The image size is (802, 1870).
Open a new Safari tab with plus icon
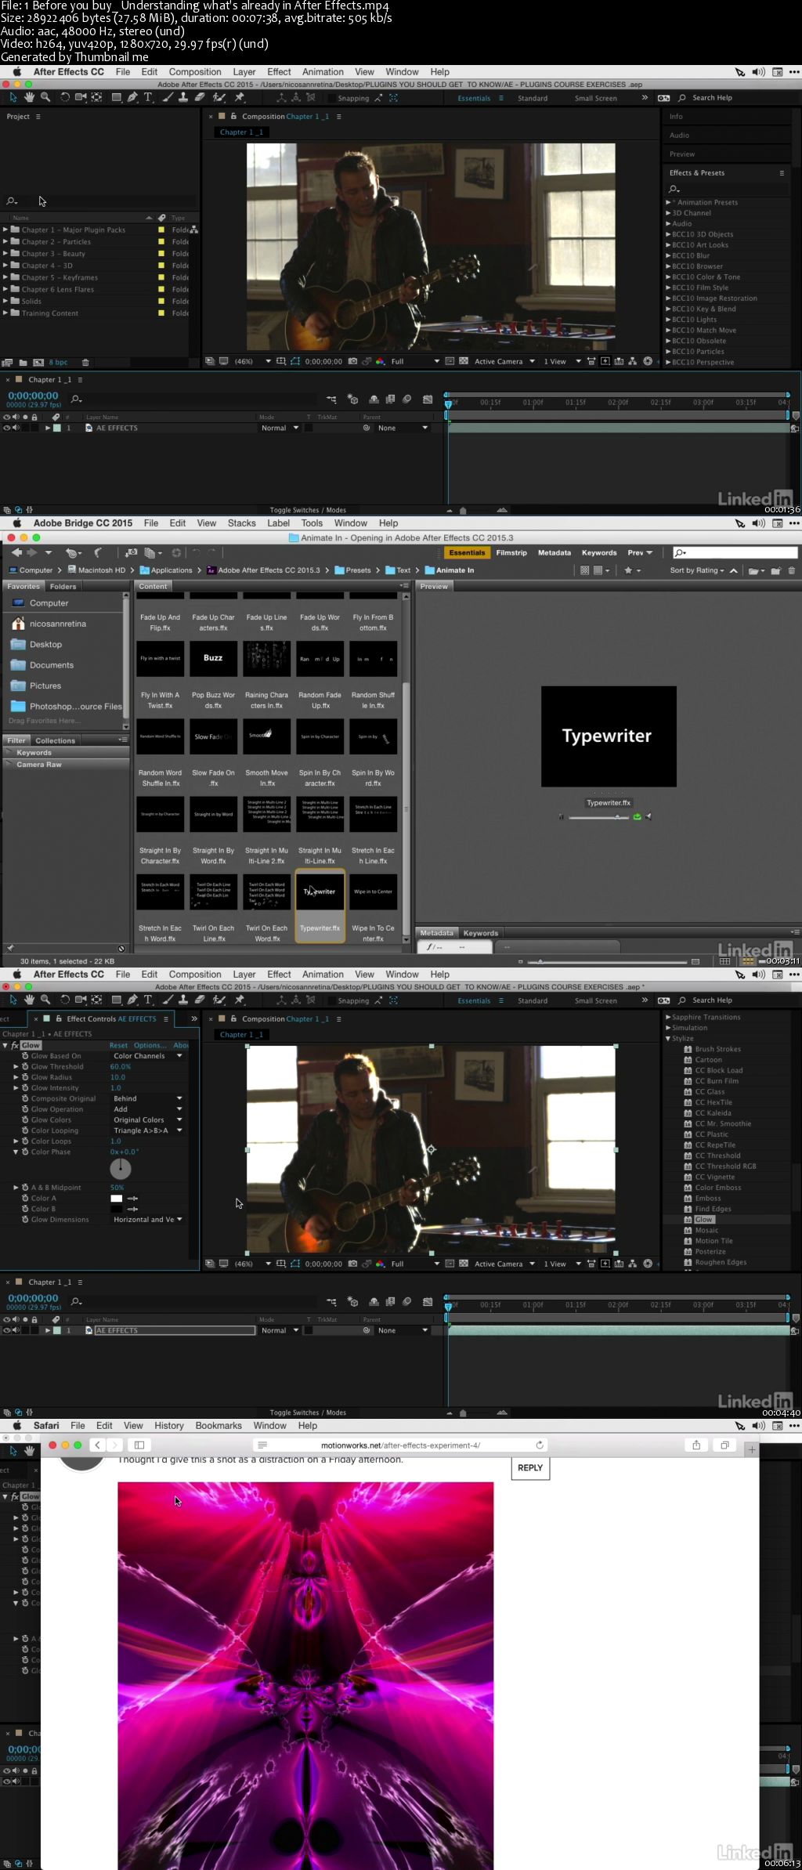(752, 1449)
